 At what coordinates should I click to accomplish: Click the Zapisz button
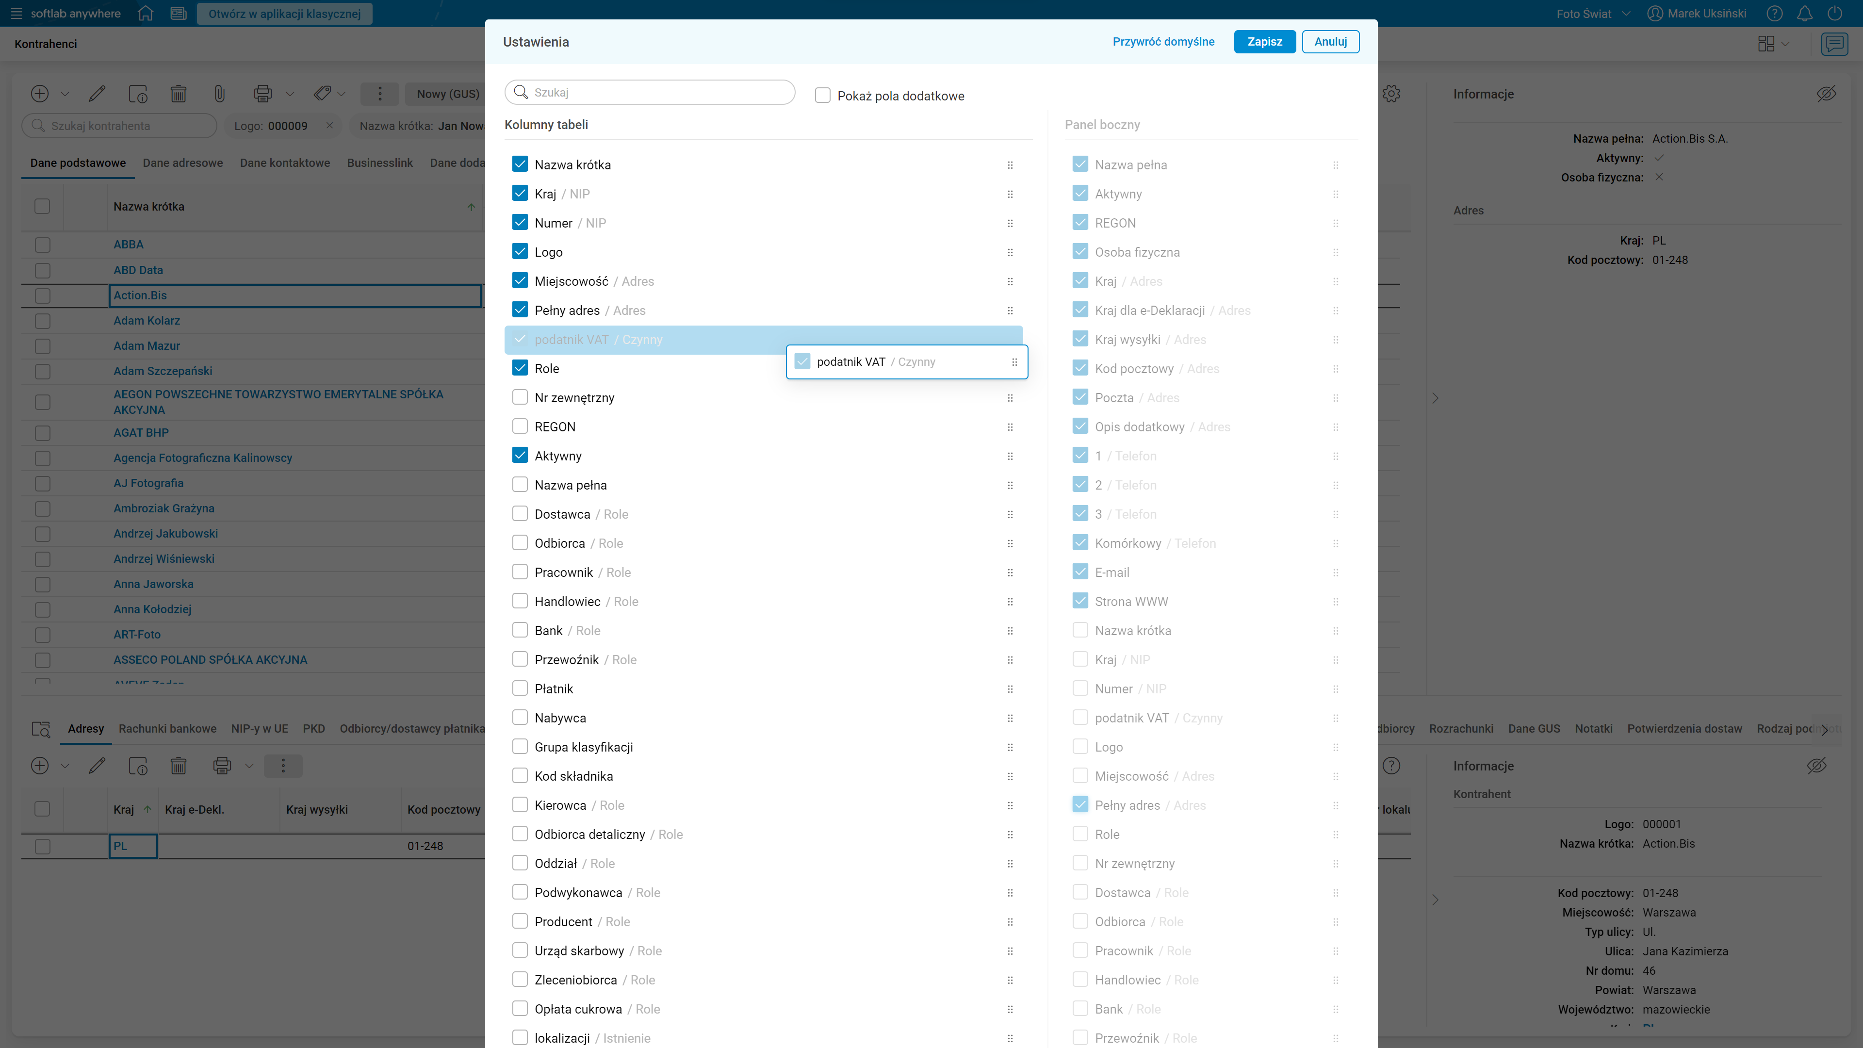(1264, 42)
